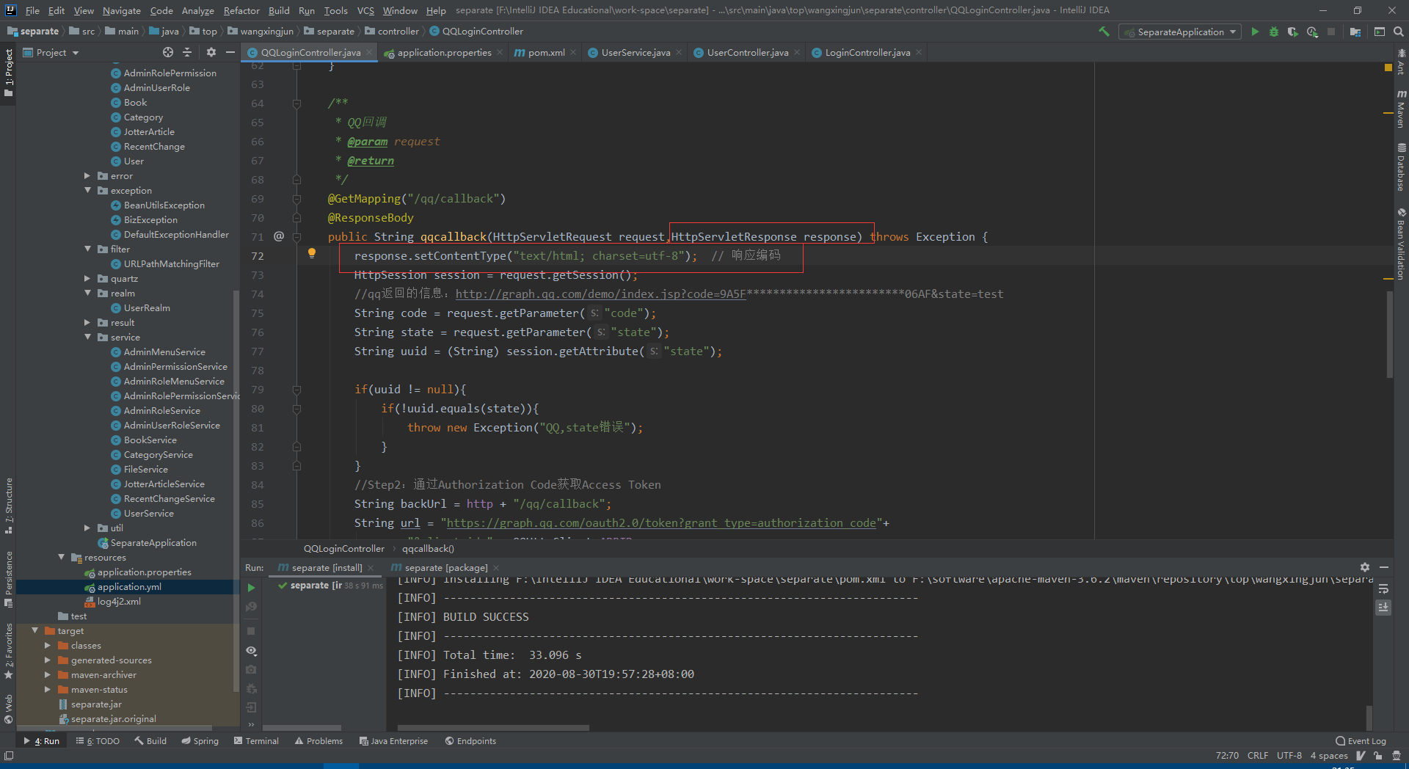The height and width of the screenshot is (769, 1409).
Task: Click the editor vertical scrollbar thumb
Action: point(1389,335)
